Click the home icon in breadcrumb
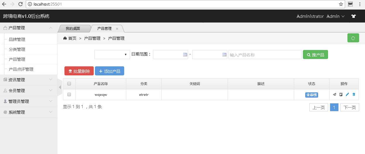Viewport: 365px width, 154px height. [x=65, y=38]
